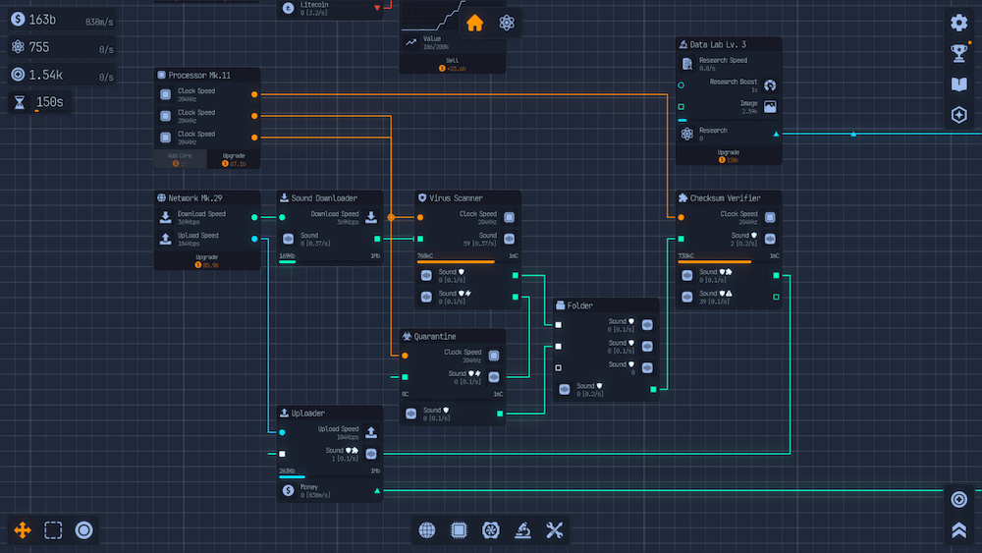Open the wrench and screwdriver tools category
Viewport: 982px width, 553px height.
(554, 530)
